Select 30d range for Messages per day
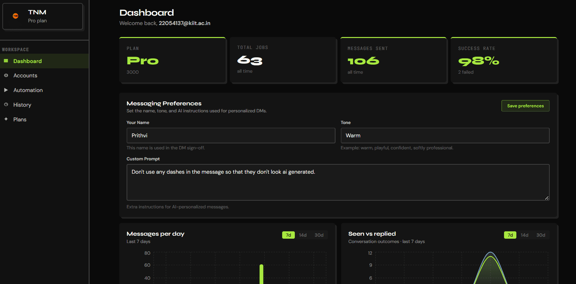576x284 pixels. pyautogui.click(x=319, y=235)
